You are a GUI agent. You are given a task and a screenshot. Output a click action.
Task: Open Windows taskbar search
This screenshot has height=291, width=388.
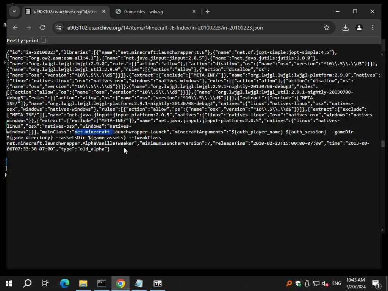pyautogui.click(x=27, y=283)
